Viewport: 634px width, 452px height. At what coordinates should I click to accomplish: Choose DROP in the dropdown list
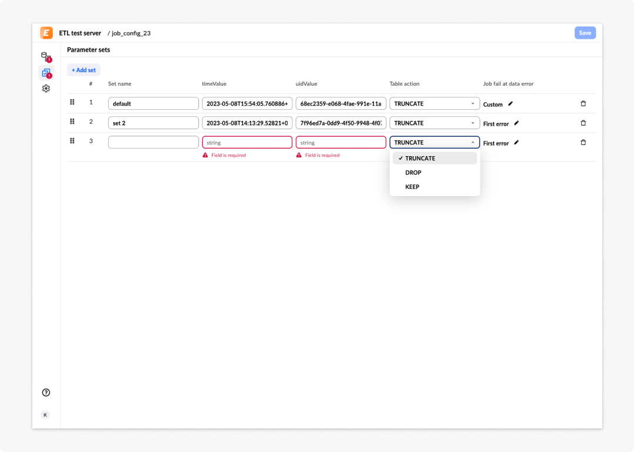point(434,173)
